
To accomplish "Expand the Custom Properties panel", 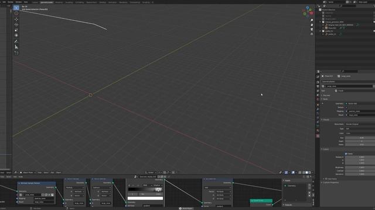I will 330,183.
